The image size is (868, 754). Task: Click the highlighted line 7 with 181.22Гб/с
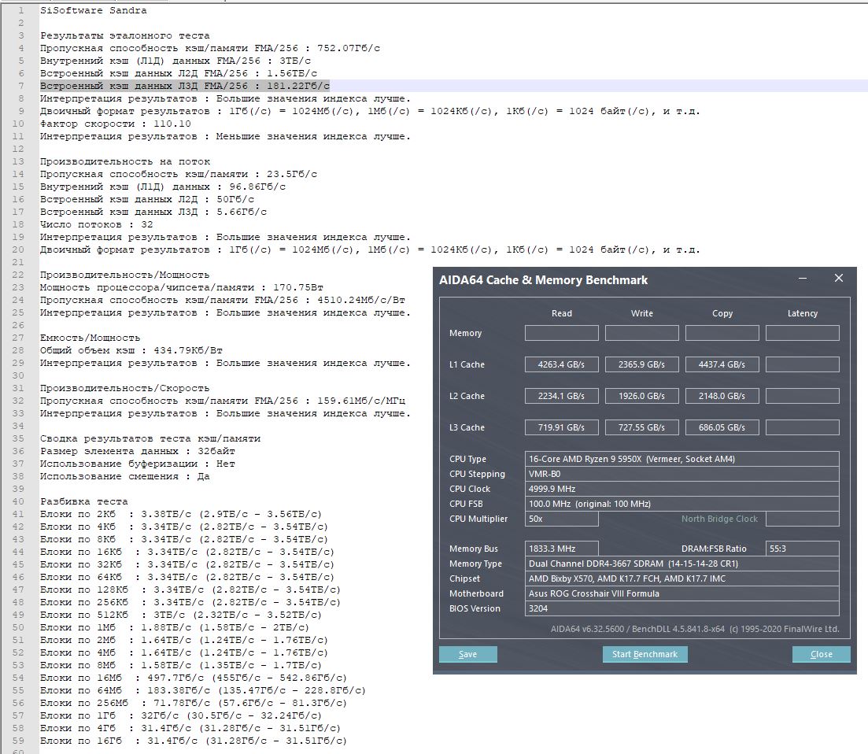click(x=185, y=86)
